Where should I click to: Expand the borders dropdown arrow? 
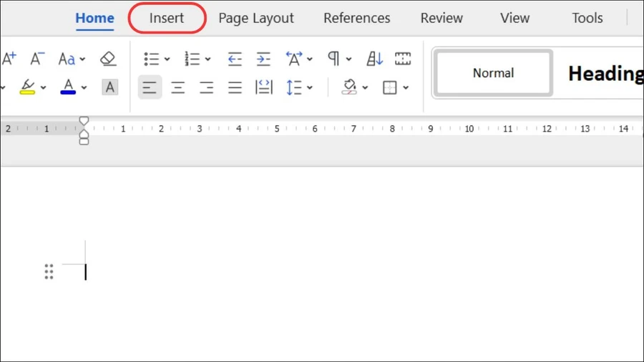[x=406, y=88]
